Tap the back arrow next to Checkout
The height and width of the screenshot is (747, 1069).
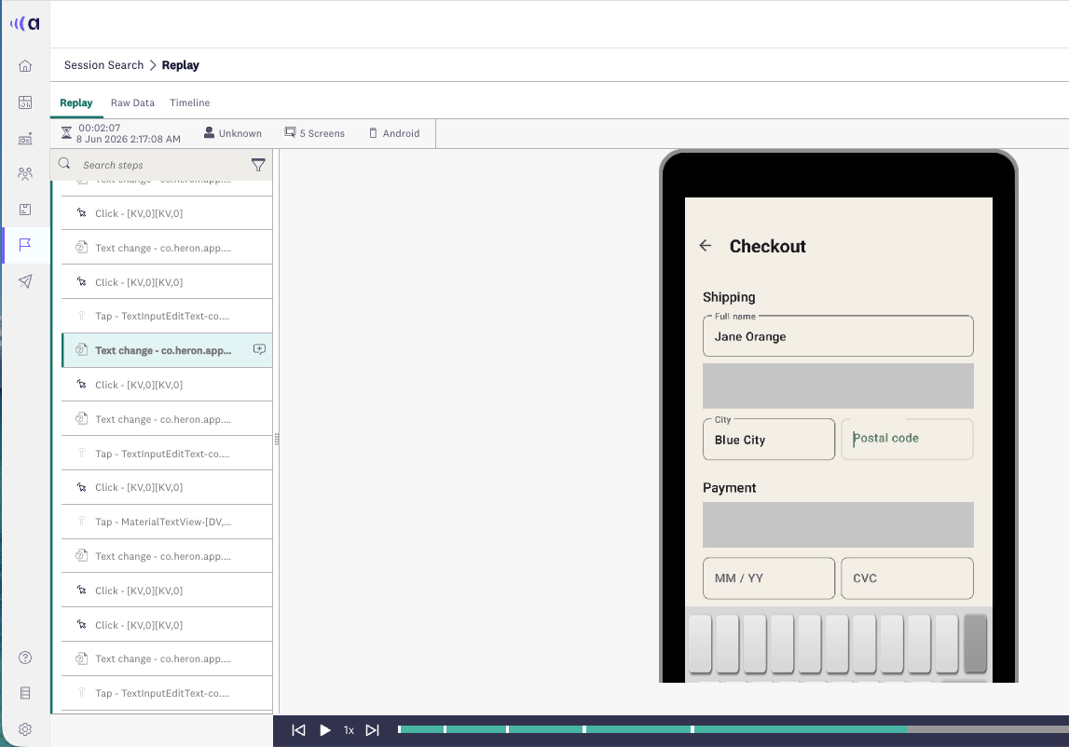706,245
